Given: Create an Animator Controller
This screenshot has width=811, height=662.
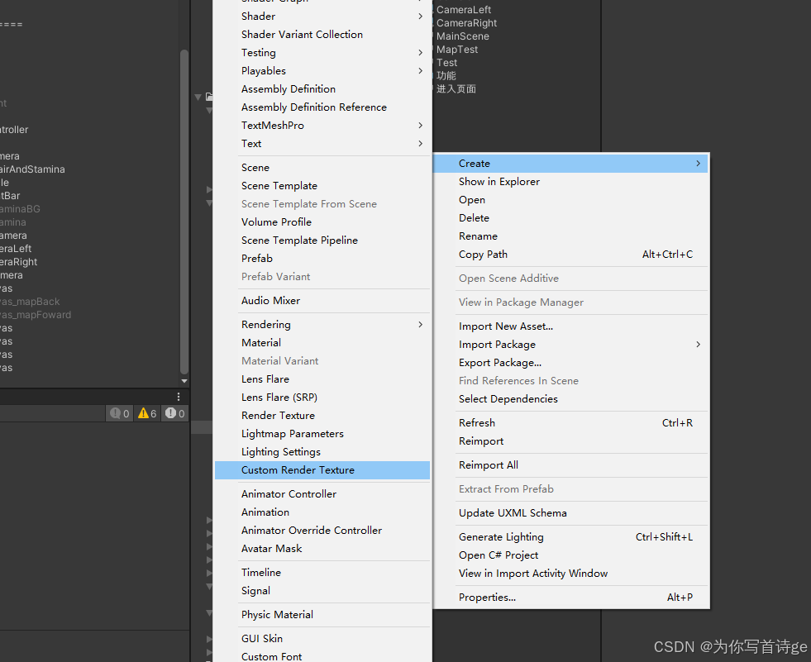Looking at the screenshot, I should point(322,494).
